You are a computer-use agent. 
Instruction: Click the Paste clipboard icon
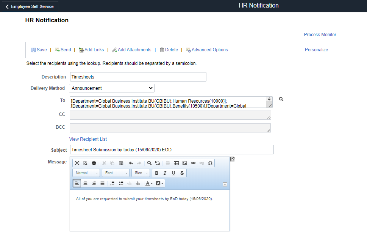coord(121,163)
